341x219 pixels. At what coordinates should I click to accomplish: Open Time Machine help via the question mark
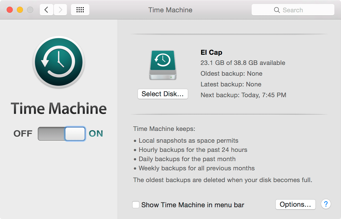(326, 204)
